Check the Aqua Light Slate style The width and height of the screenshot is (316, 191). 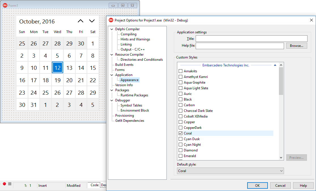[181, 88]
